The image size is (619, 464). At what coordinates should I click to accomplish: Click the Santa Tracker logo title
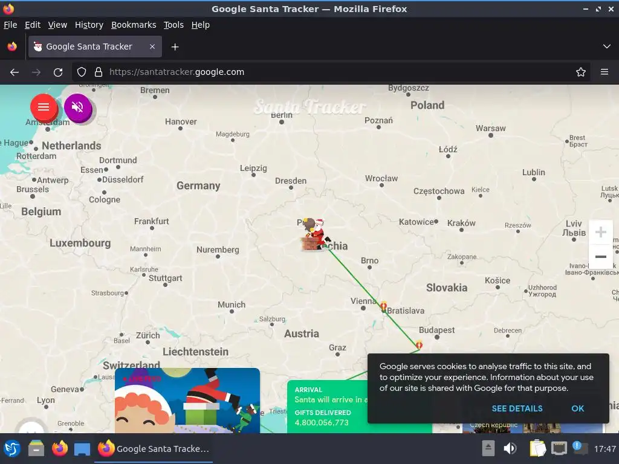(x=310, y=107)
